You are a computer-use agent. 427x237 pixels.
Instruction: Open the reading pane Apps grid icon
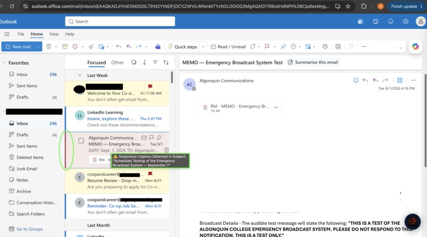click(400, 80)
